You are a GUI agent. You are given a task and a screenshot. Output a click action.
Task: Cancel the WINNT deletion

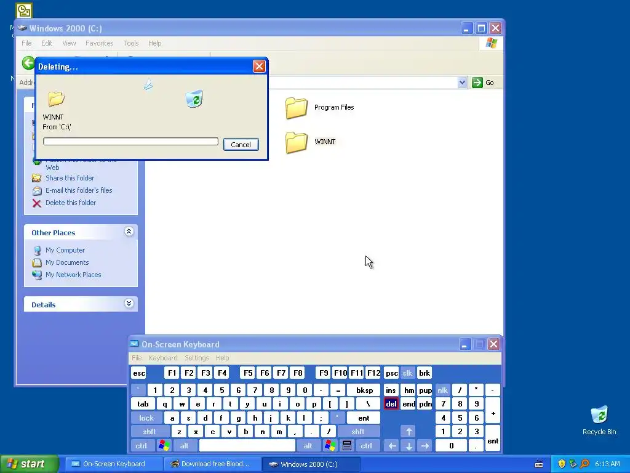click(241, 144)
